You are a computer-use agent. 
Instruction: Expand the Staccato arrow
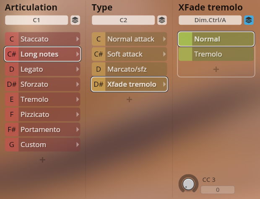(x=77, y=39)
